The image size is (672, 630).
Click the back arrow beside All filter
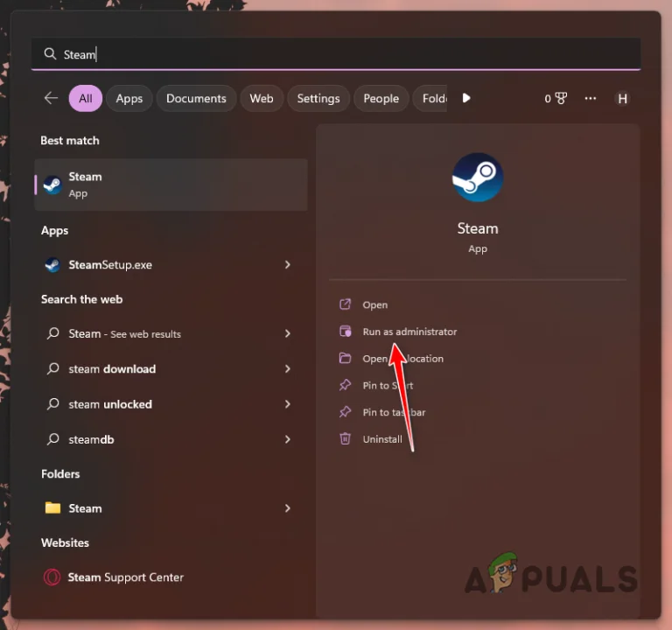pyautogui.click(x=51, y=98)
